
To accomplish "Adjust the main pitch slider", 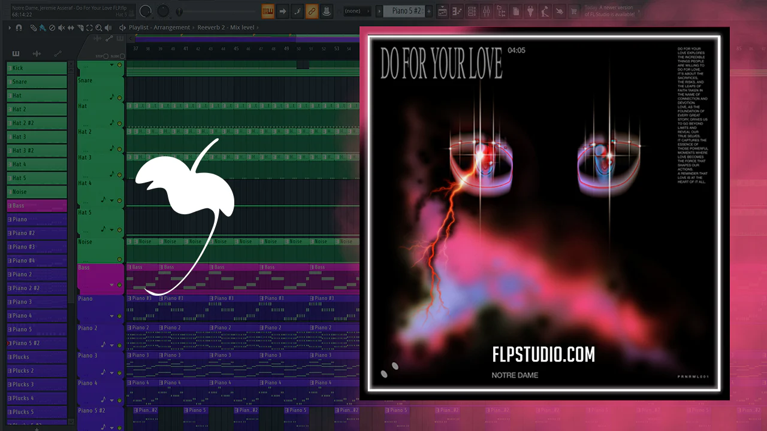I will point(180,11).
